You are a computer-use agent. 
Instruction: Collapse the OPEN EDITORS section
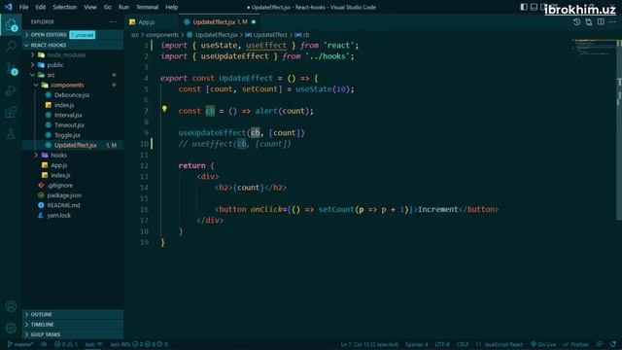tap(73, 35)
